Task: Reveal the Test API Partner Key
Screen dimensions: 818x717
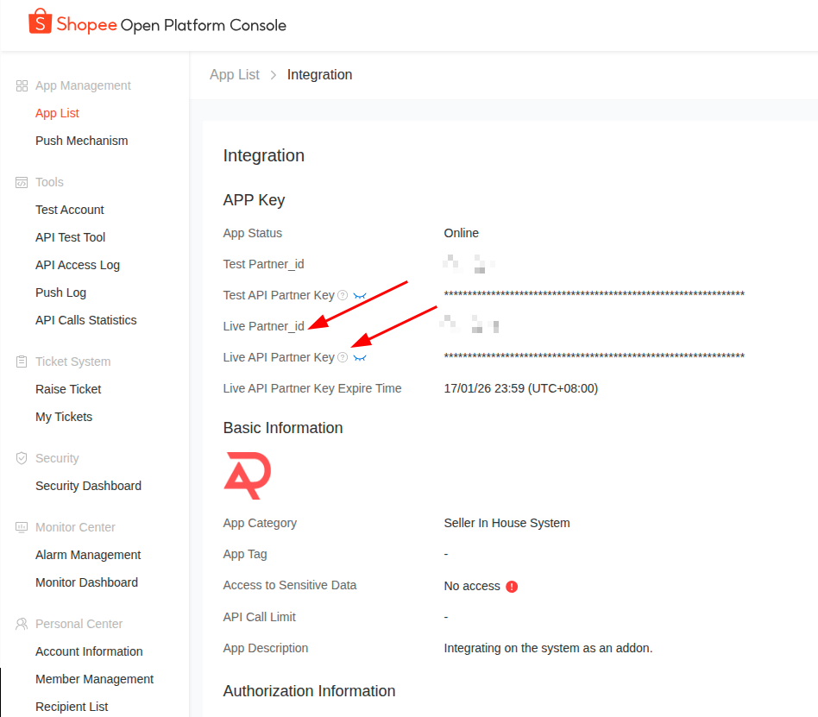Action: click(x=360, y=296)
